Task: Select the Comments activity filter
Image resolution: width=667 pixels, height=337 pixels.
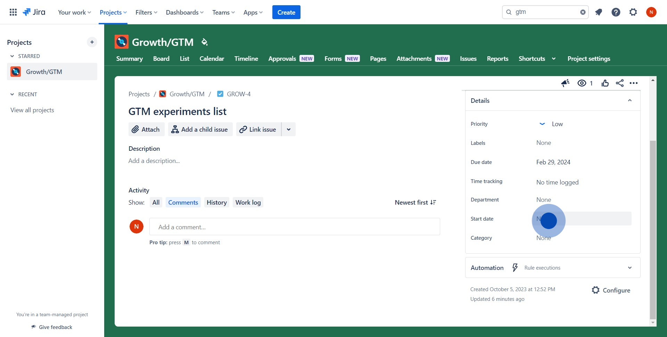Action: pyautogui.click(x=183, y=203)
